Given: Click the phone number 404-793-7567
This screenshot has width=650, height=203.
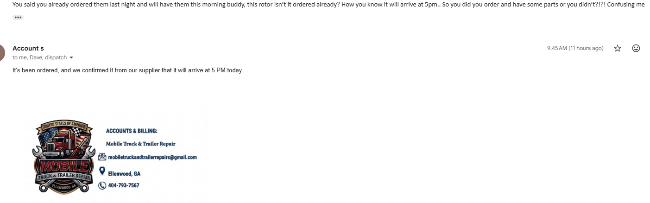Looking at the screenshot, I should (x=124, y=185).
